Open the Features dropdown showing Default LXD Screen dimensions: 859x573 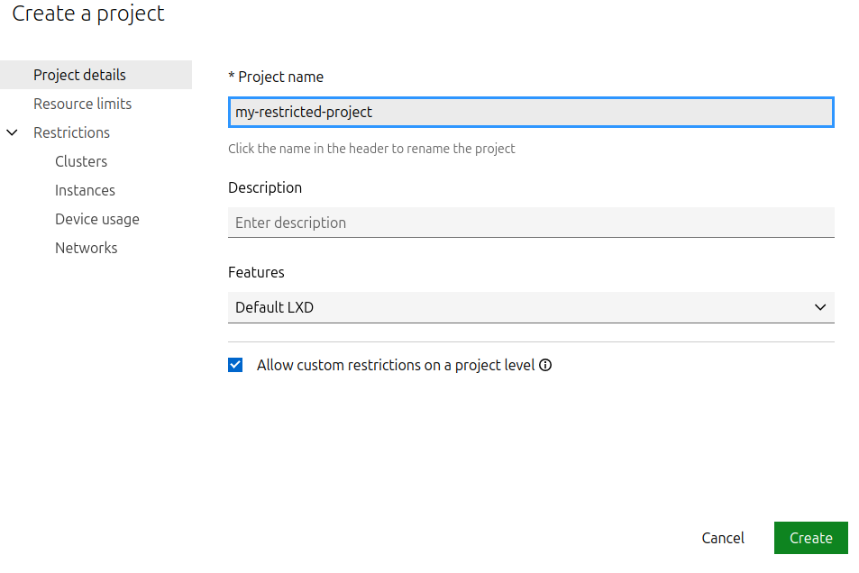coord(530,307)
